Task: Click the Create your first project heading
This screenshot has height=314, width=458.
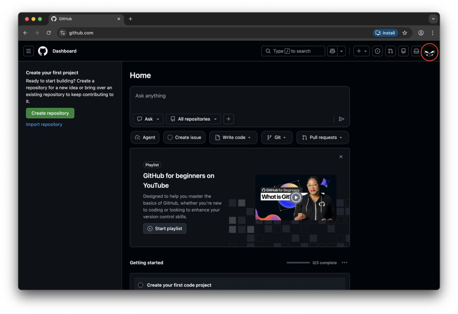Action: [52, 73]
